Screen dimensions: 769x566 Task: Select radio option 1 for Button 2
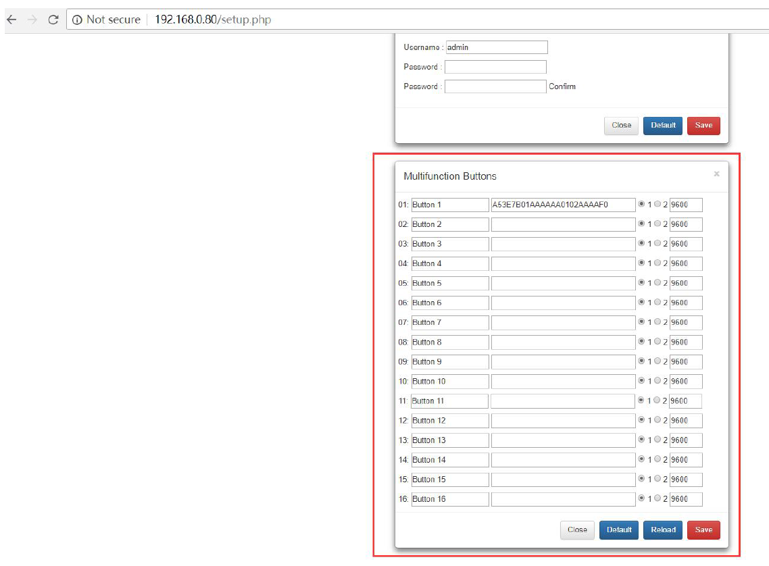point(641,224)
